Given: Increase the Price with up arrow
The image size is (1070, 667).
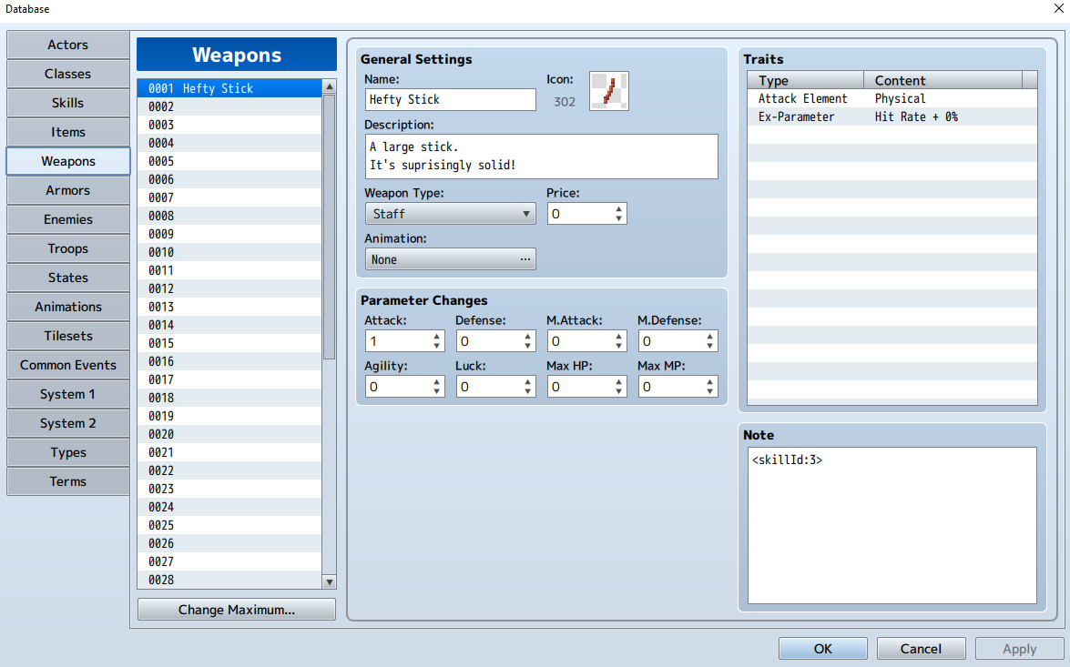Looking at the screenshot, I should 618,209.
